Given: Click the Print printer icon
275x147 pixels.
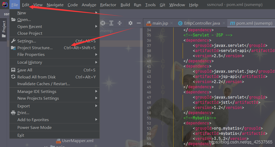Looking at the screenshot, I should point(13,113).
